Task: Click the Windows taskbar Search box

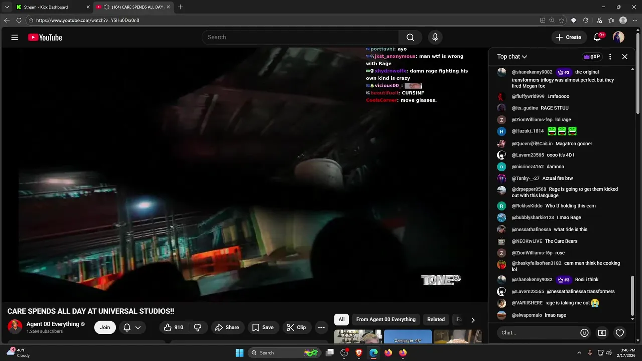Action: [284, 353]
